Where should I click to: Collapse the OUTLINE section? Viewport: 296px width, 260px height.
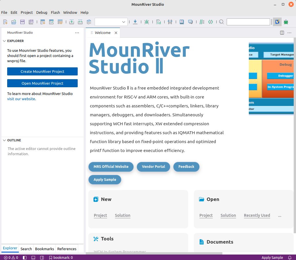tap(4, 140)
